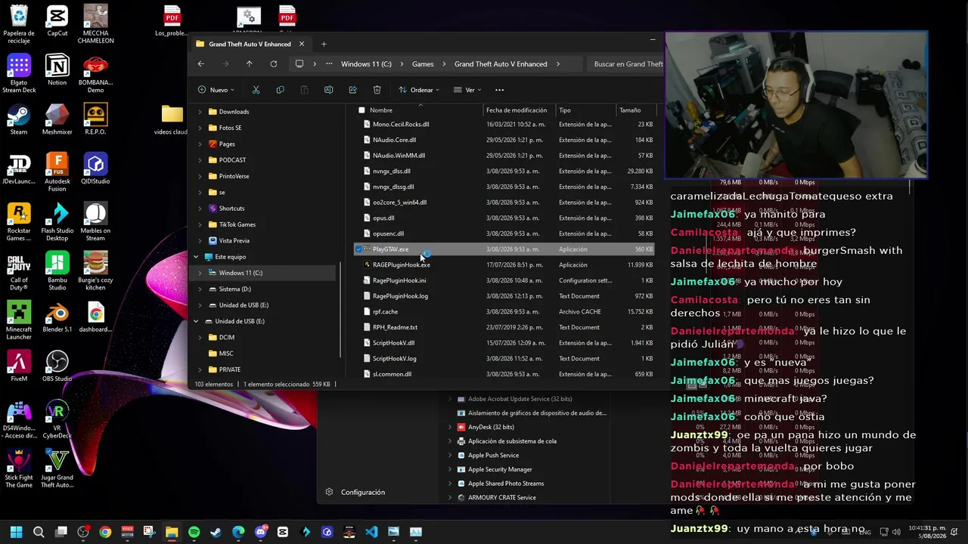Open Spotify from the taskbar

coord(194,532)
